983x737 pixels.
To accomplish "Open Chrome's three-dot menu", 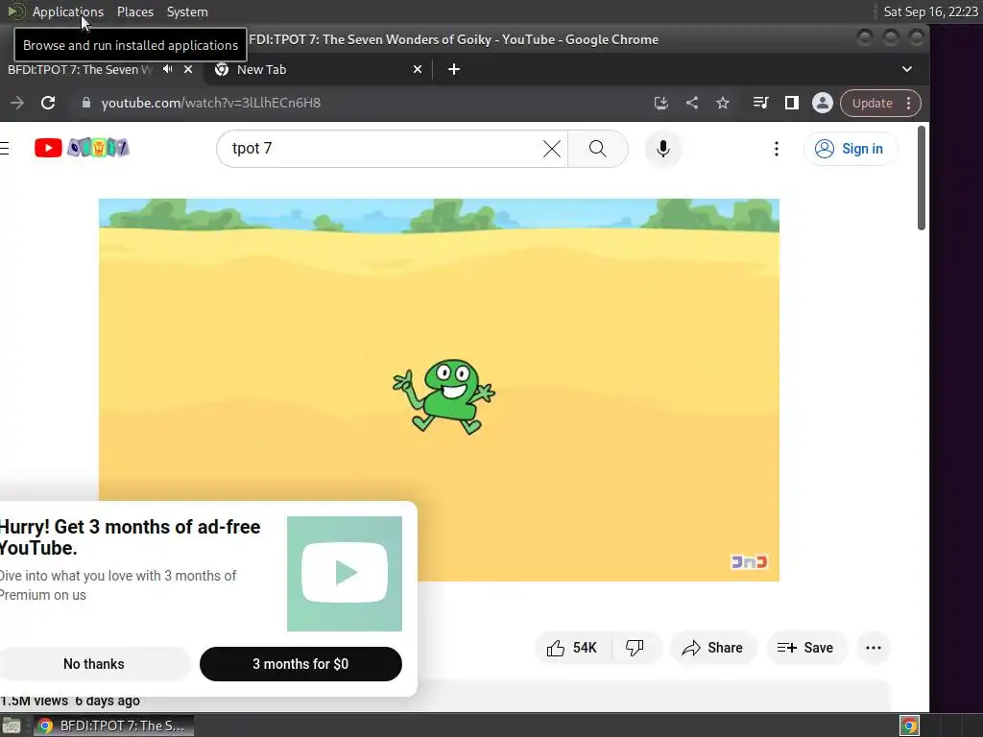I will [908, 104].
